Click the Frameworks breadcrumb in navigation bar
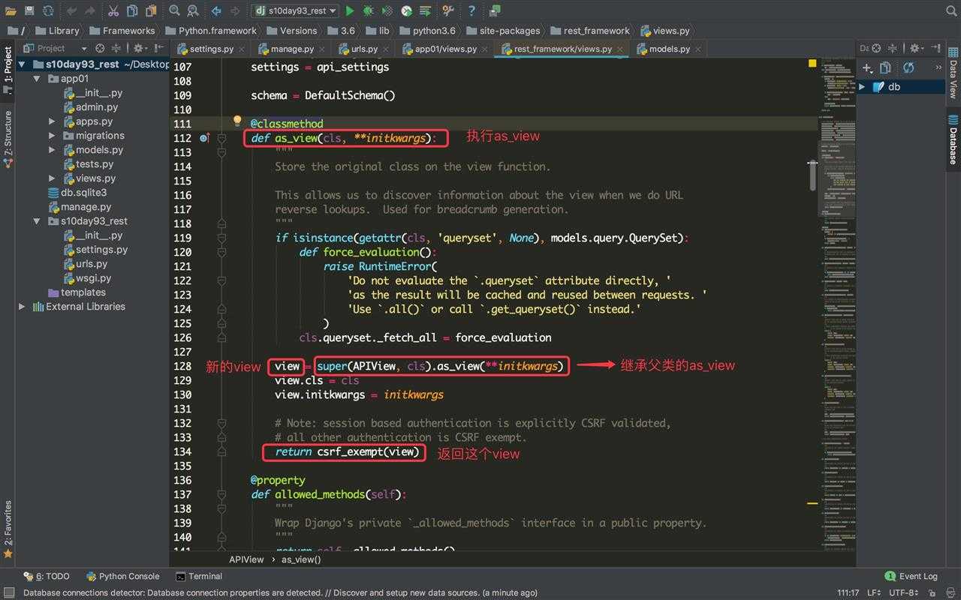This screenshot has height=600, width=961. point(122,31)
